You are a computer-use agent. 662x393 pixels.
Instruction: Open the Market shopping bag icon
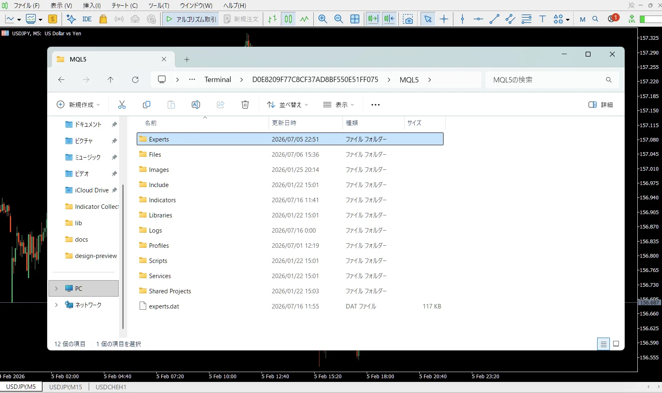103,19
